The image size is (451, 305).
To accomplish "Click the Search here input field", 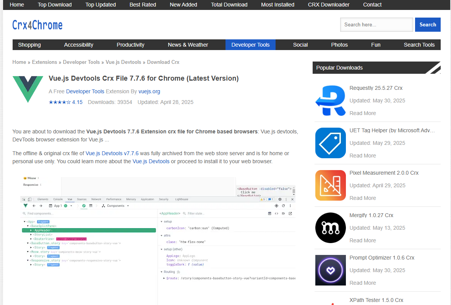I will (376, 24).
